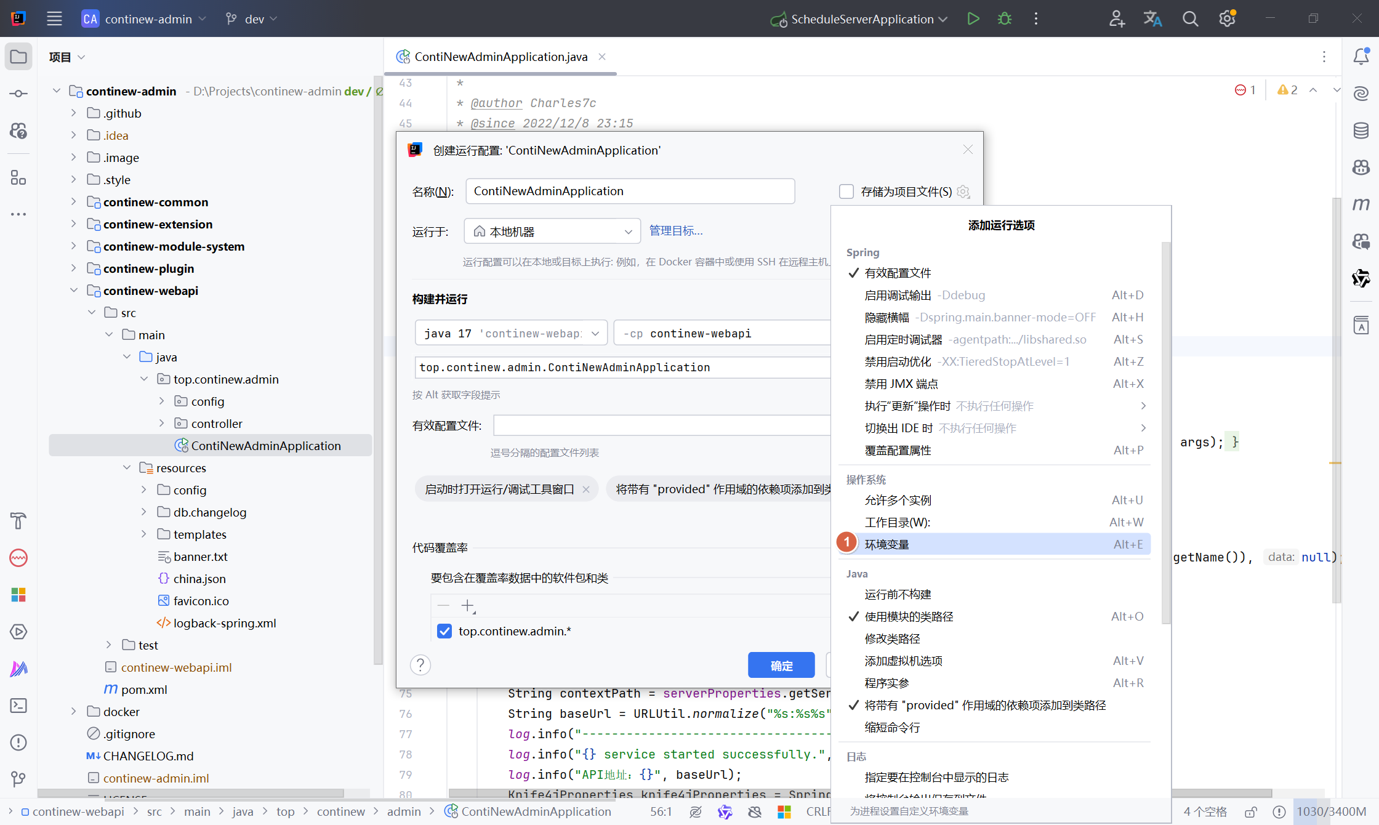
Task: Open the Maven tool window
Action: (x=1361, y=204)
